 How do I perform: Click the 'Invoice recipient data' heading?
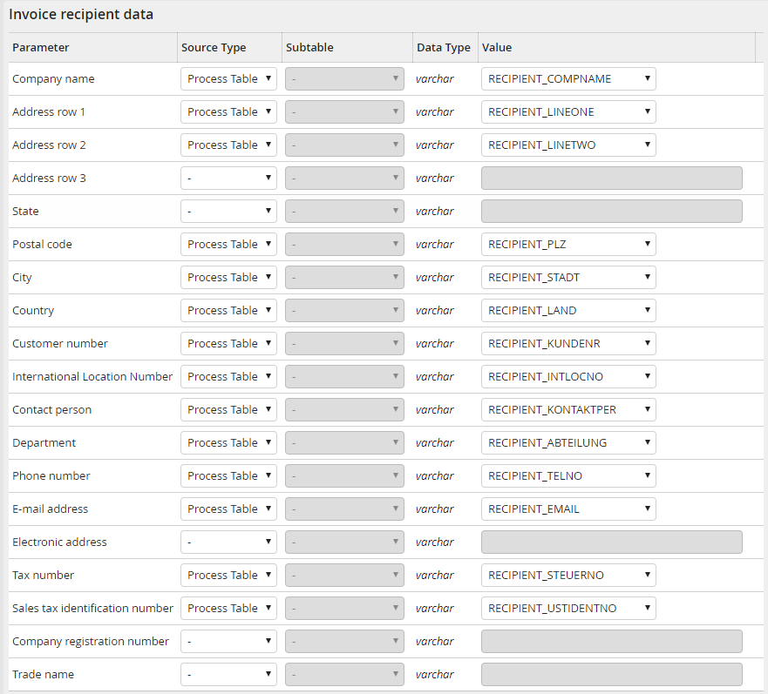[81, 14]
